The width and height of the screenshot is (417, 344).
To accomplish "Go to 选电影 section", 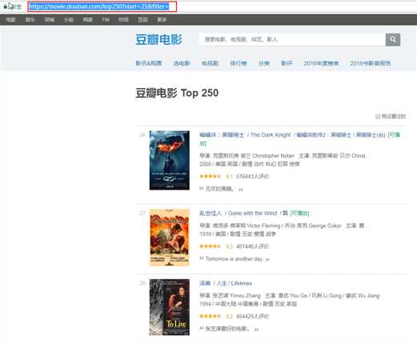I will point(182,63).
